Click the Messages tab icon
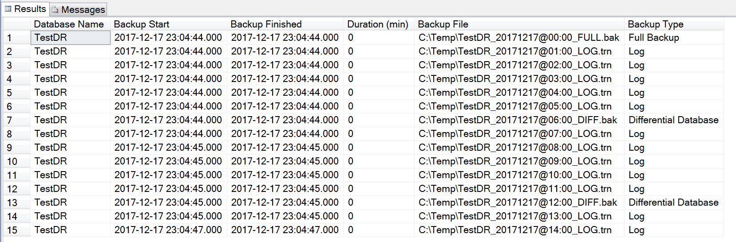Screen dimensions: 736x242 (55, 9)
